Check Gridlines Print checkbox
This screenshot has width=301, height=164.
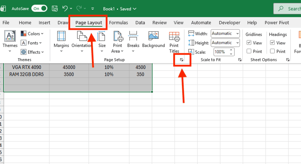coord(249,51)
